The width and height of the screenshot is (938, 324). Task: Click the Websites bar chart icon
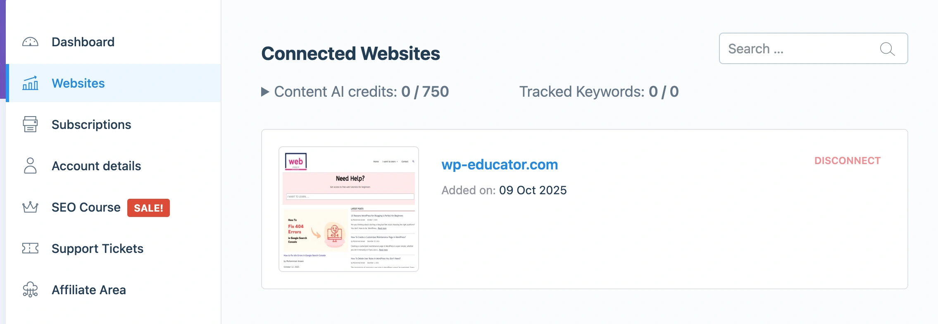point(30,83)
